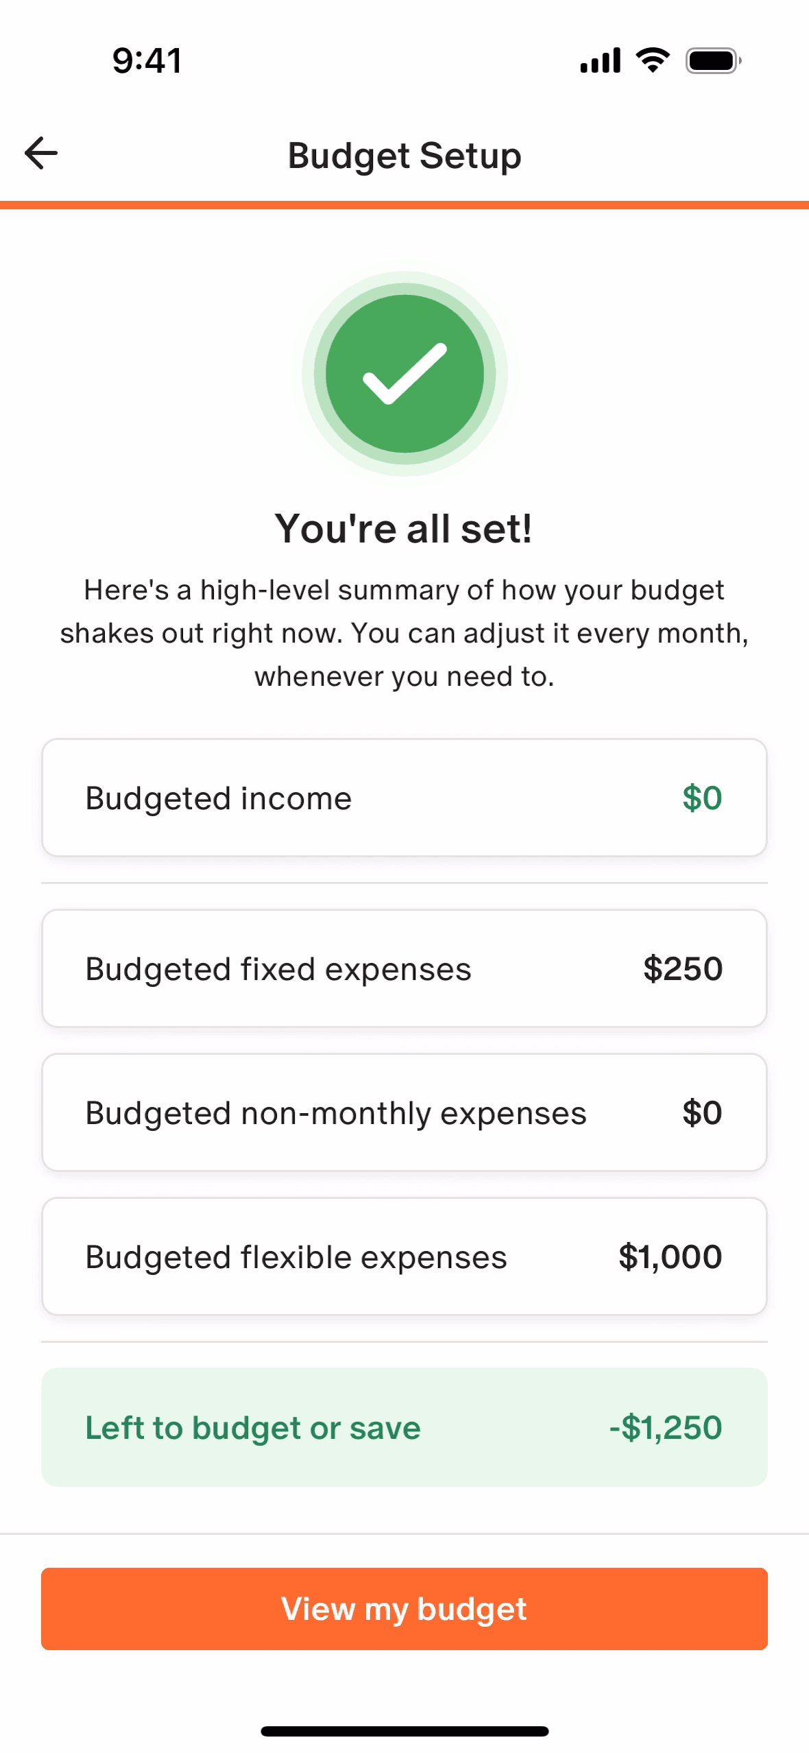
Task: Open Budgeted non-monthly expenses row
Action: (404, 1112)
